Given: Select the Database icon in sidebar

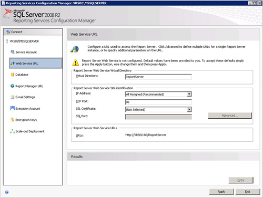Looking at the screenshot, I should (12, 75).
